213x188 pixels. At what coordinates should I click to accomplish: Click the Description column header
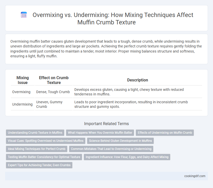[x=137, y=80]
